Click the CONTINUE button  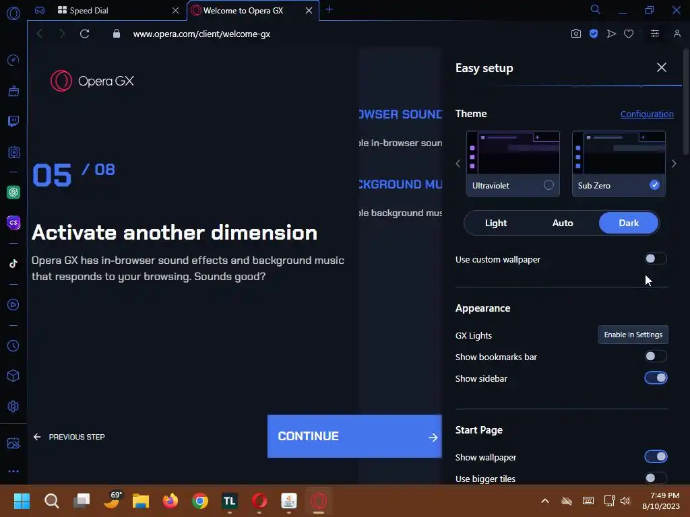point(354,436)
